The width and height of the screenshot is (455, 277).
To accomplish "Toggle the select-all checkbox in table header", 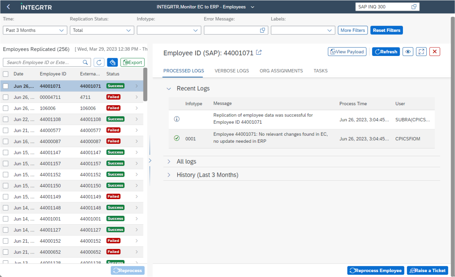I will 6,74.
